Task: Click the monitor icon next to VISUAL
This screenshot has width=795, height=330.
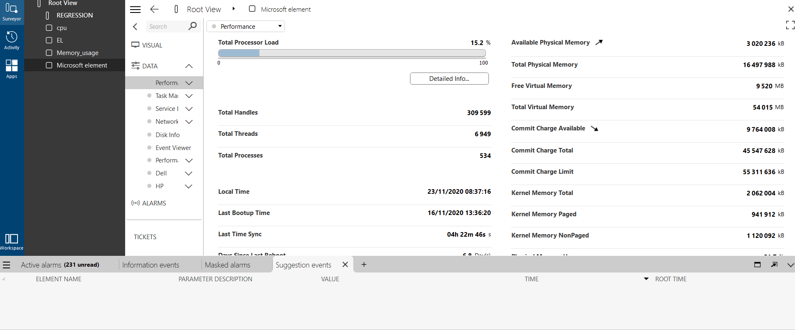Action: [135, 45]
